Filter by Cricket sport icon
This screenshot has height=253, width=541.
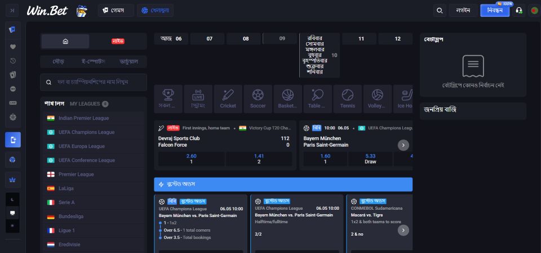[228, 99]
